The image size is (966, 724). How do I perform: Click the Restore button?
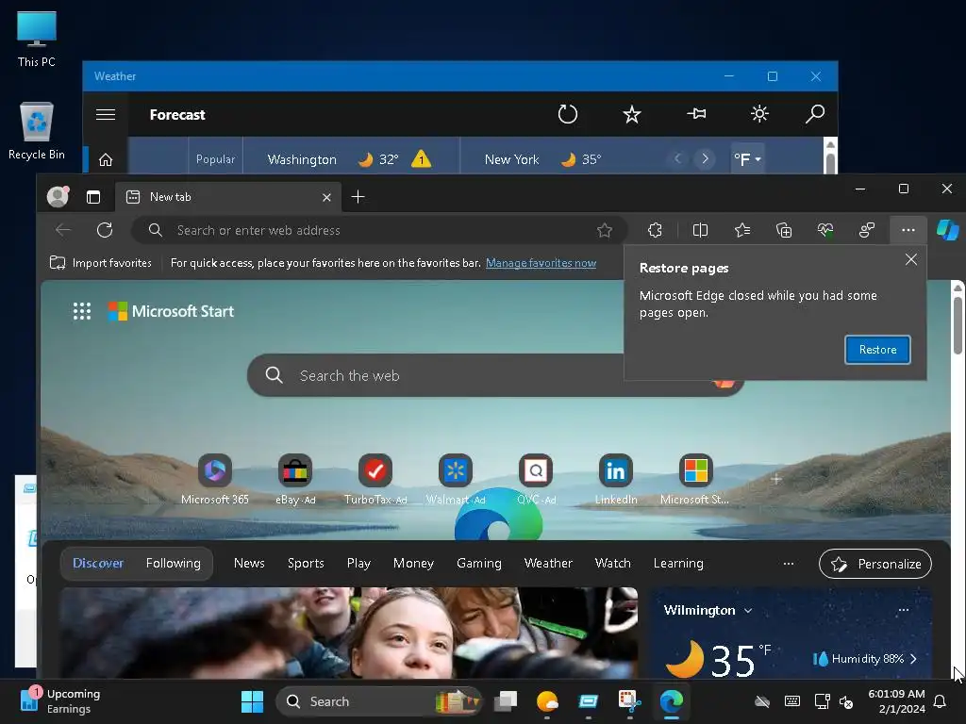pyautogui.click(x=877, y=350)
